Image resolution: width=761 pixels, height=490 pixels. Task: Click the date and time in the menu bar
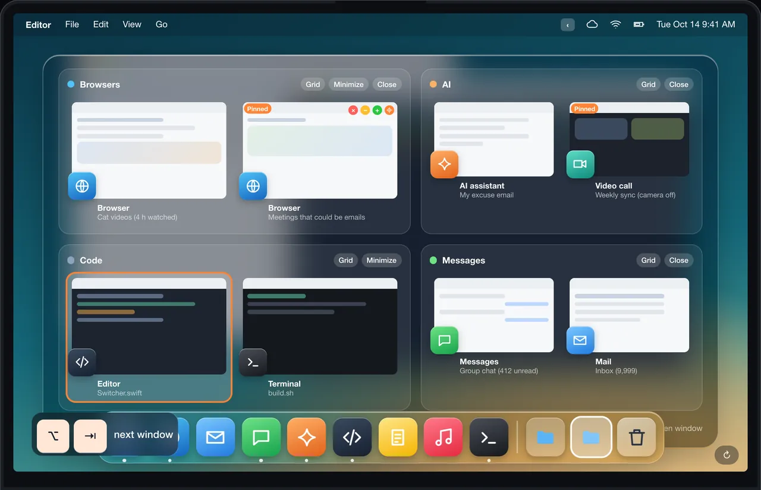click(696, 24)
